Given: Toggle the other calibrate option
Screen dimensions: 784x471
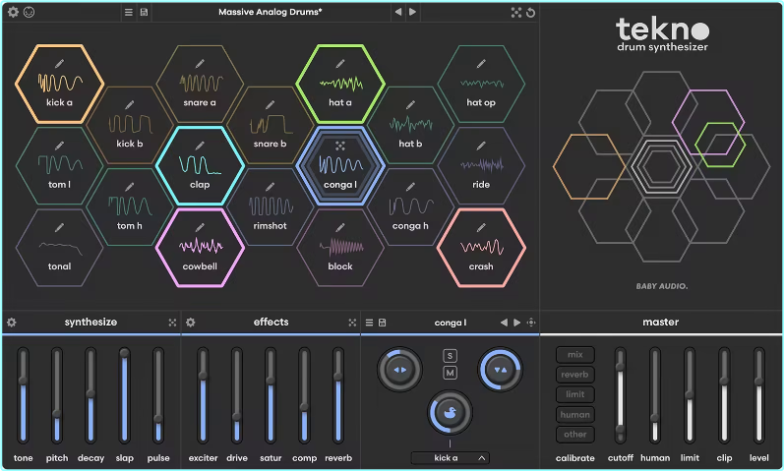Looking at the screenshot, I should (575, 435).
